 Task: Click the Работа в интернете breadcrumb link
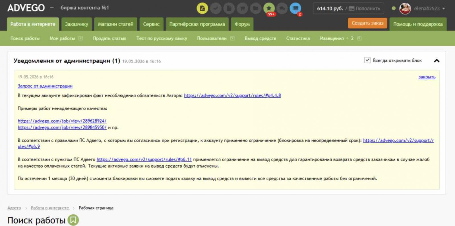point(50,208)
